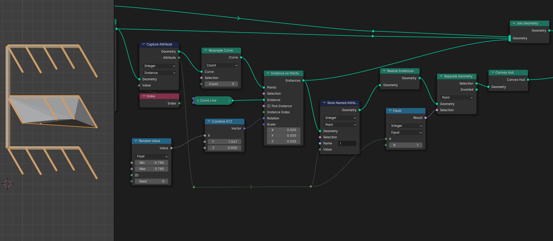Open Store Named Attribute Integer dropdown
553x241 pixels.
pyautogui.click(x=340, y=118)
